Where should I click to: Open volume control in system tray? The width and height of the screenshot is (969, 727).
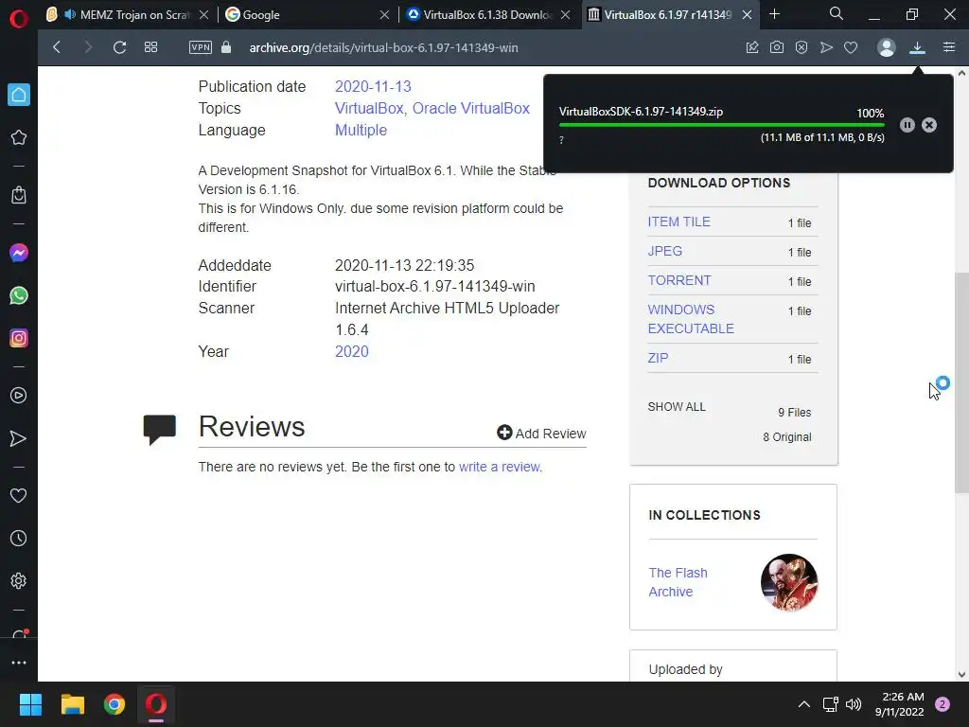tap(854, 704)
